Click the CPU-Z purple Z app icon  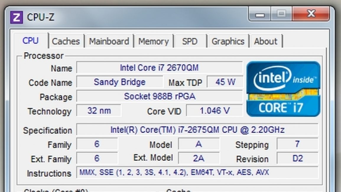17,17
